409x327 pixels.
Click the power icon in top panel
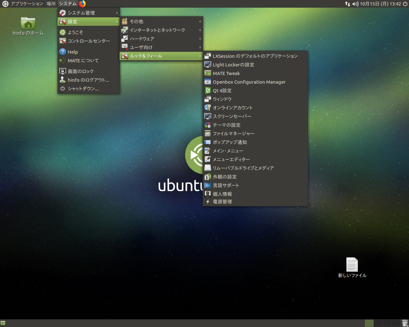pyautogui.click(x=405, y=4)
